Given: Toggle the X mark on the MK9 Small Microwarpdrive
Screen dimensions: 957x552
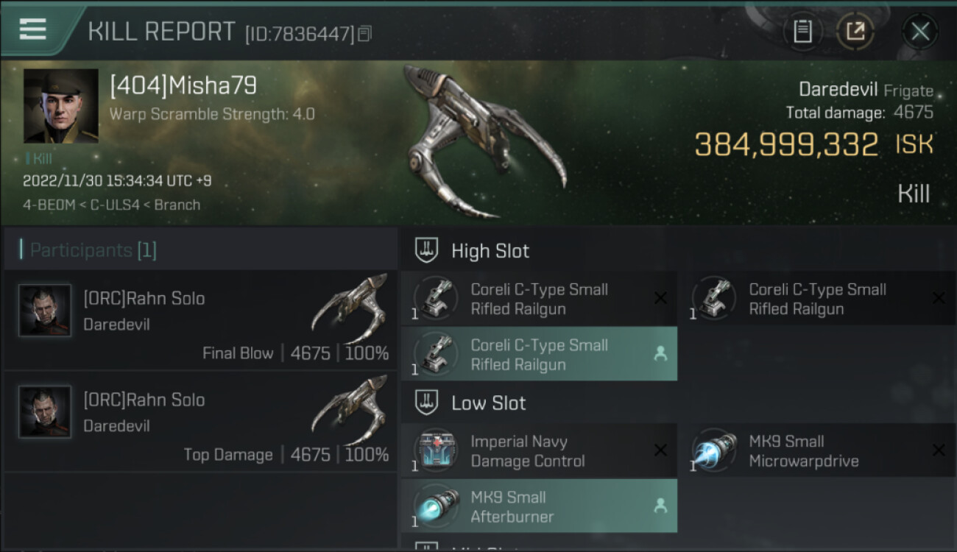Looking at the screenshot, I should [939, 450].
